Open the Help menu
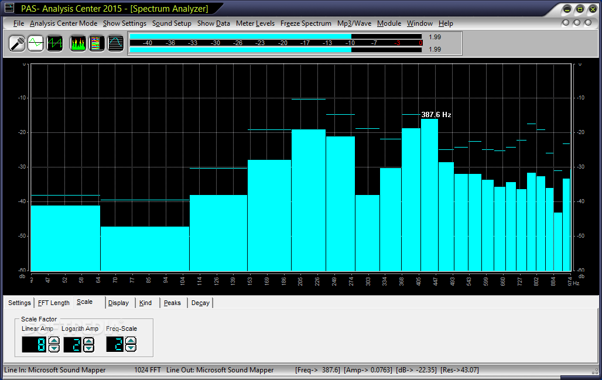This screenshot has width=602, height=380. [x=446, y=23]
